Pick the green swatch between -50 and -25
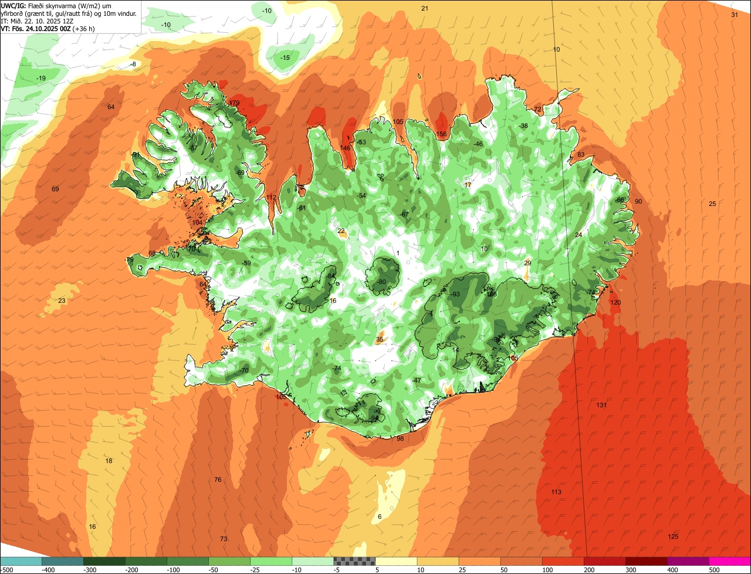The height and width of the screenshot is (574, 751). coord(229,561)
